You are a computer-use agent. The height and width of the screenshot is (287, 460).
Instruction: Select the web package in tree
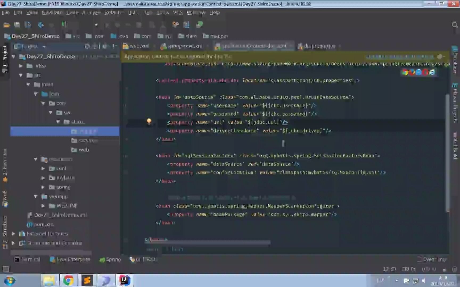tap(80, 150)
